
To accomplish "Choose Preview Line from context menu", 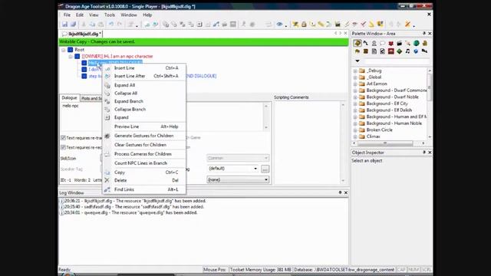I will (144, 127).
